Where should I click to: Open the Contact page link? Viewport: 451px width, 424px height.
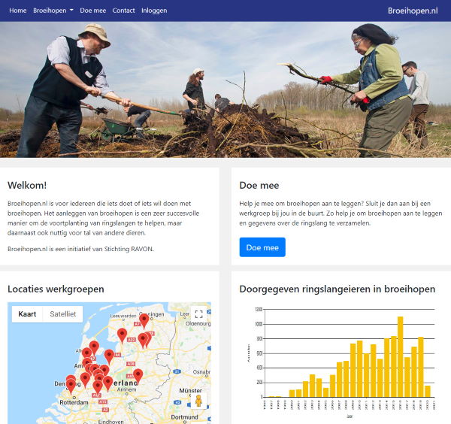124,11
